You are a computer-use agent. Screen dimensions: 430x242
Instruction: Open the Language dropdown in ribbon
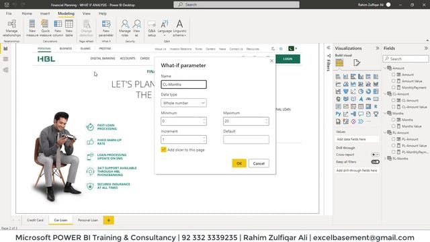(165, 28)
